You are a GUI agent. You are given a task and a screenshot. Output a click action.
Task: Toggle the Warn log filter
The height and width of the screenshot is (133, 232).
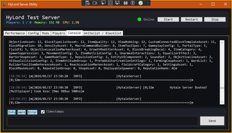[21, 112]
